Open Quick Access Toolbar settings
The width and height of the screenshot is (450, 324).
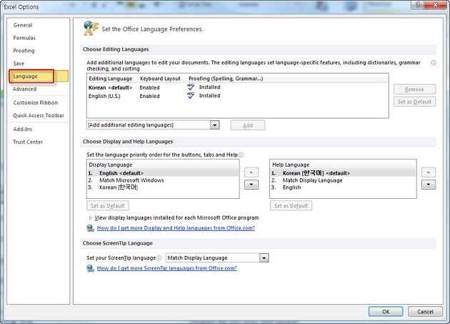[x=39, y=115]
